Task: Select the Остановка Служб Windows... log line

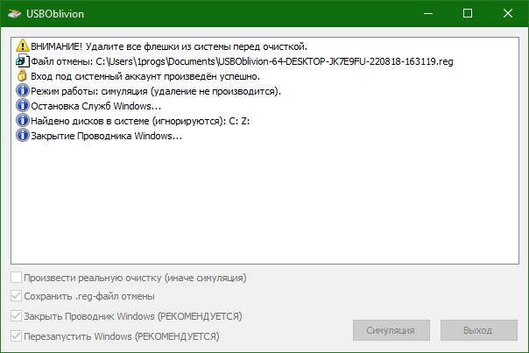Action: [x=95, y=106]
